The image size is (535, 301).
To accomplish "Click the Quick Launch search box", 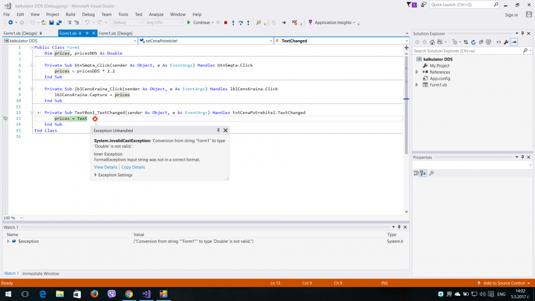I will click(x=461, y=5).
